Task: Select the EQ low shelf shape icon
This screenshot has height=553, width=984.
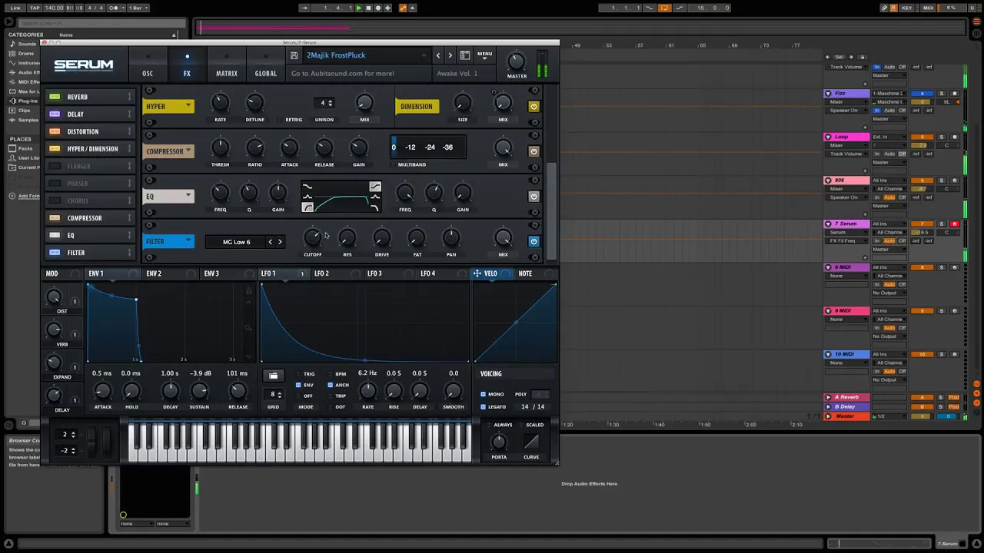Action: coord(307,186)
